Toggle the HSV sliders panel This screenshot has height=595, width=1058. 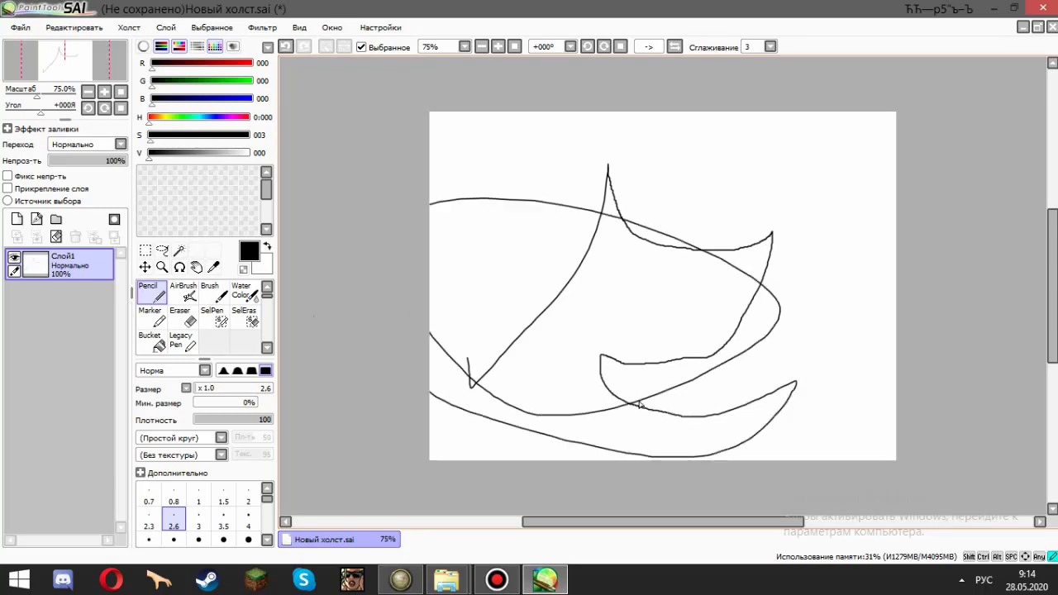point(179,46)
